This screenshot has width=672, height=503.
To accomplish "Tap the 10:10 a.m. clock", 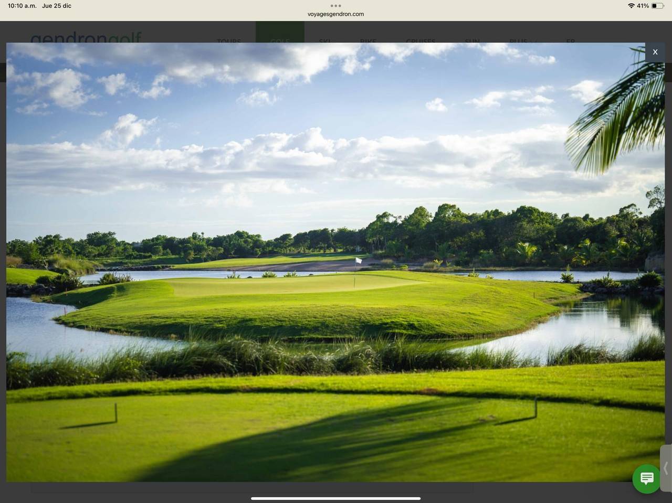I will point(22,6).
